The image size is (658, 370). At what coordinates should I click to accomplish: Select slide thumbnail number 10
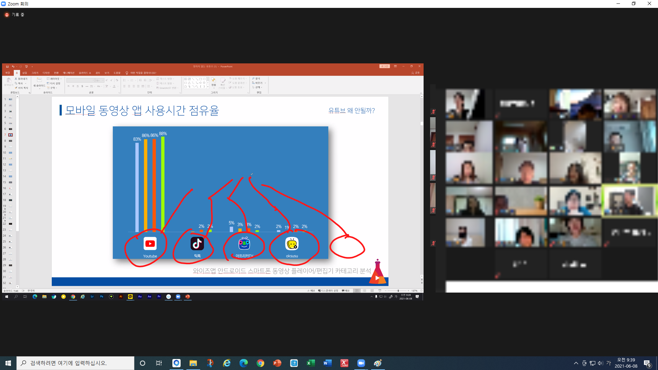click(10, 153)
